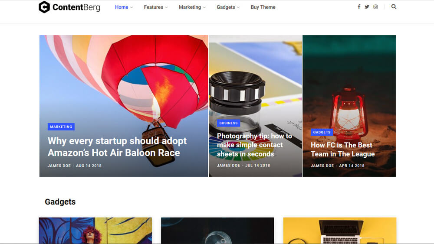Click the ContentBerg site name text
The image size is (434, 244).
tap(76, 7)
